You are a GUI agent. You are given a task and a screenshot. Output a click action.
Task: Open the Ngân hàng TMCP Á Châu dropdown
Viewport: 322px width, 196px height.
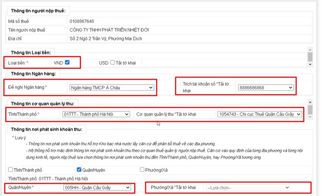[111, 88]
